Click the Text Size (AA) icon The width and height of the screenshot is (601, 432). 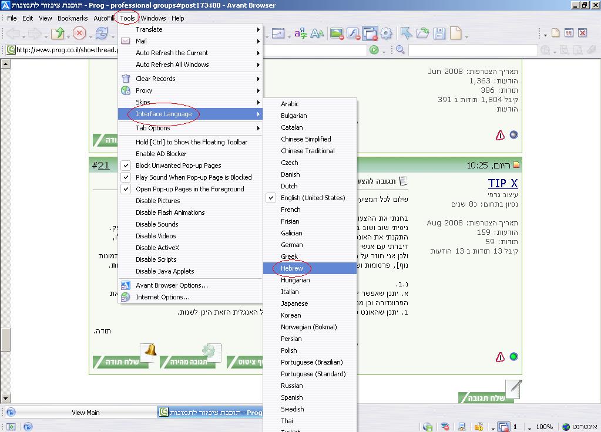click(317, 33)
